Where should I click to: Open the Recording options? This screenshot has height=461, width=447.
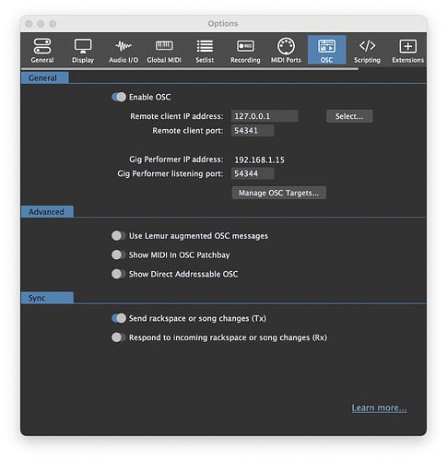tap(245, 51)
